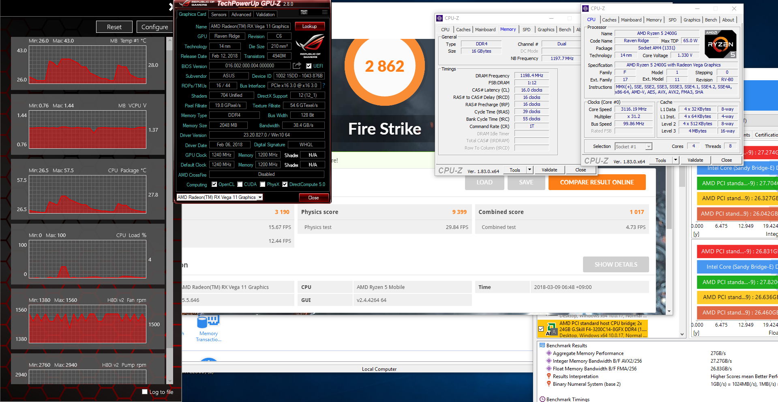
Task: Open the GPU selector dropdown in GPU-Z
Action: point(260,197)
